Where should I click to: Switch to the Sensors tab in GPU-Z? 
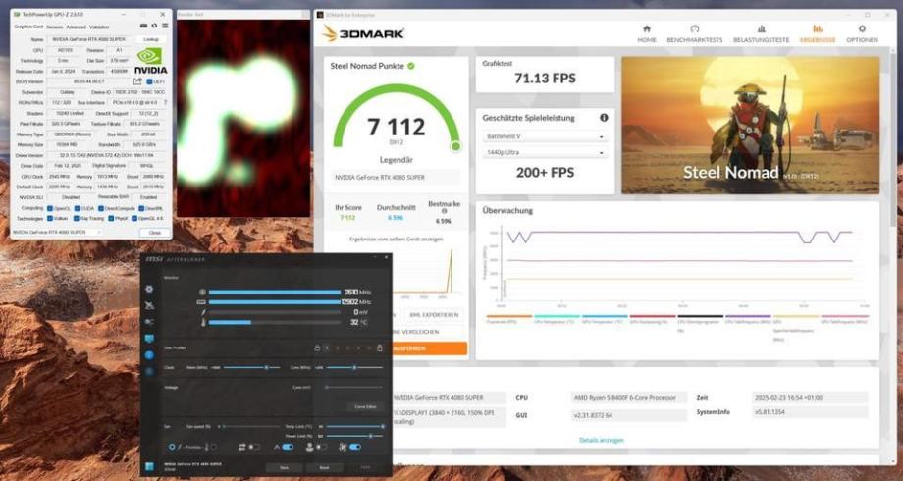pyautogui.click(x=55, y=27)
